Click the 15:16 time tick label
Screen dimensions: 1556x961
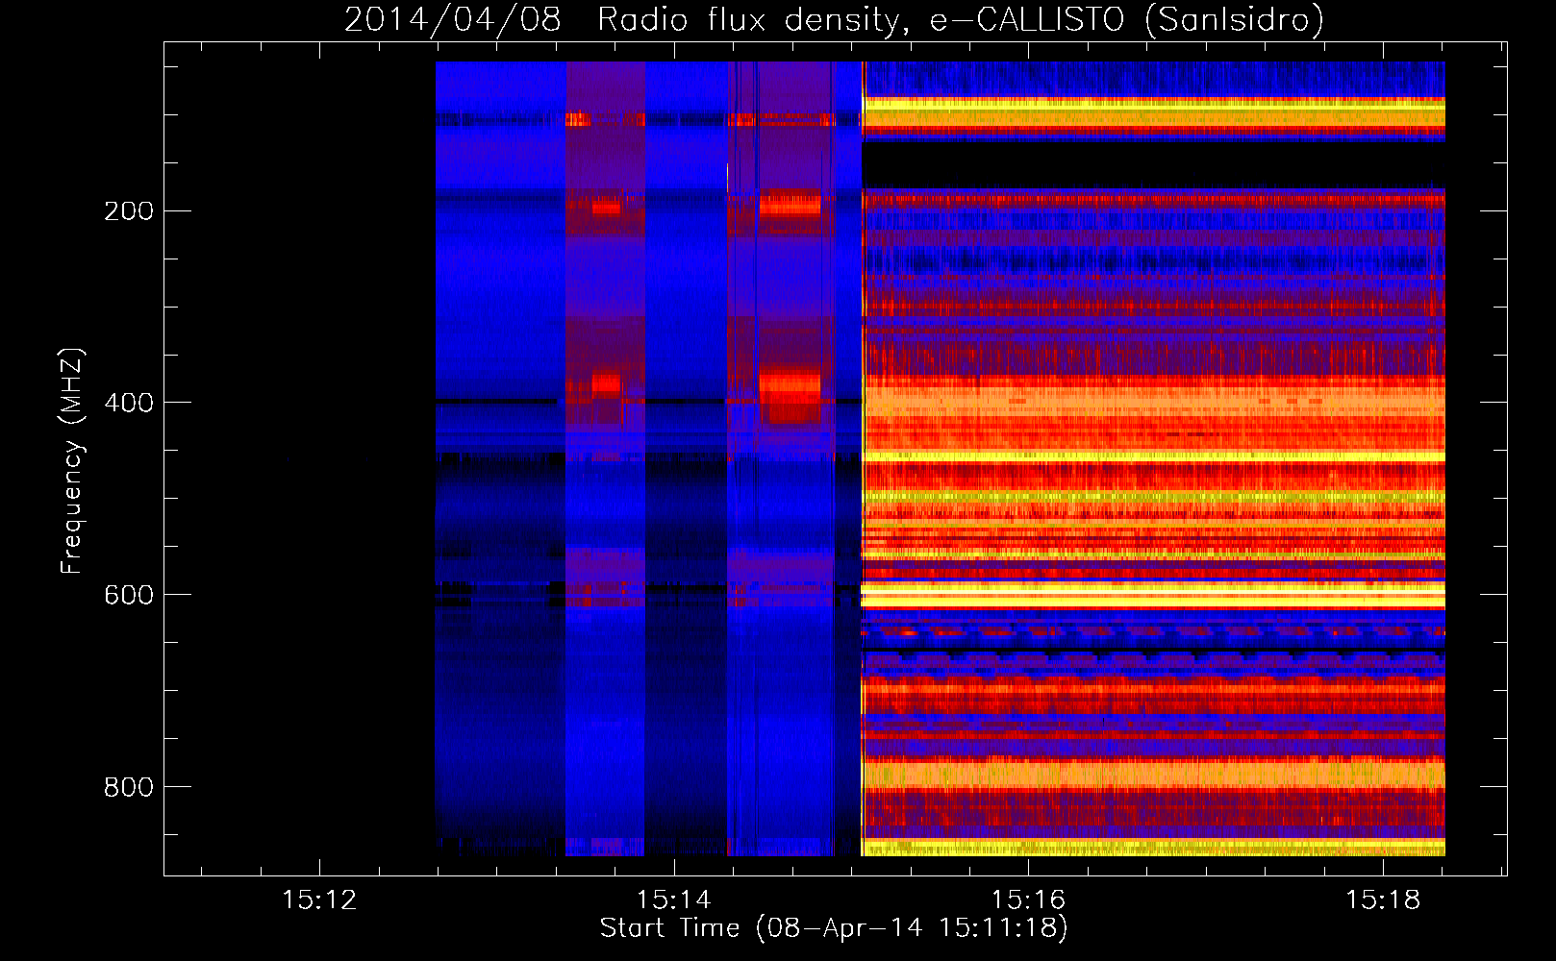click(x=1028, y=900)
